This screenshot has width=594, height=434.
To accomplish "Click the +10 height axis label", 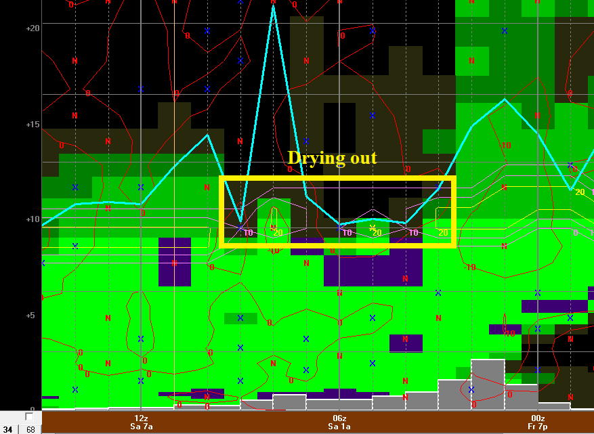I will click(33, 220).
